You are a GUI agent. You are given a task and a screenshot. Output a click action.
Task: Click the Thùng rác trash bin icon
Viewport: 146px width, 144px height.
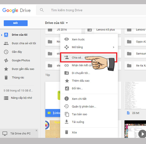click(6, 78)
